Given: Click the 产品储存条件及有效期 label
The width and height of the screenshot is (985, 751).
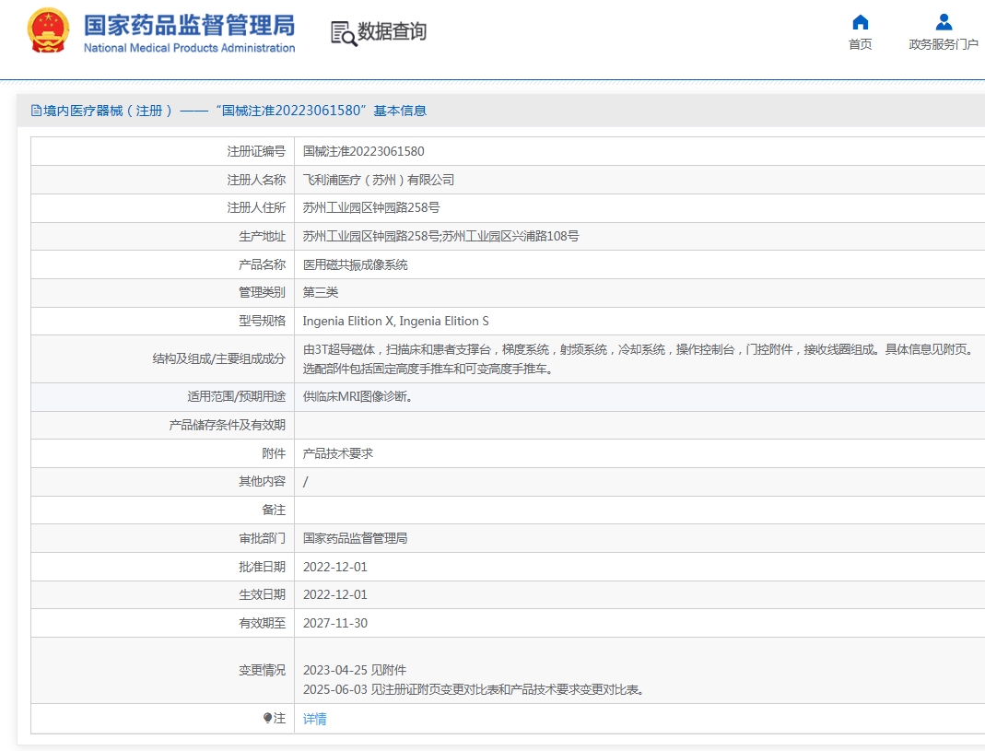Looking at the screenshot, I should tap(227, 426).
